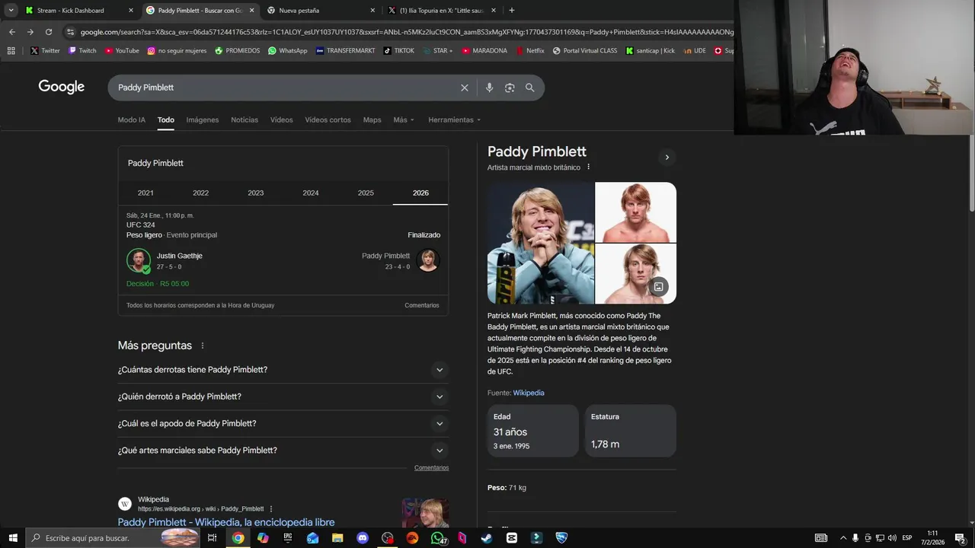
Task: Open volume control in system tray
Action: pos(893,538)
